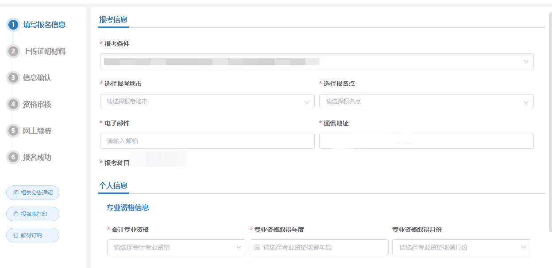Select the 资格审核 step label
Image resolution: width=552 pixels, height=268 pixels.
tap(37, 104)
